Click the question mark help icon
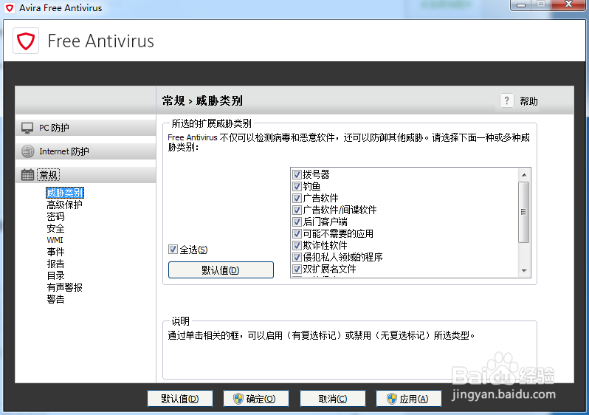The image size is (589, 415). pos(507,100)
